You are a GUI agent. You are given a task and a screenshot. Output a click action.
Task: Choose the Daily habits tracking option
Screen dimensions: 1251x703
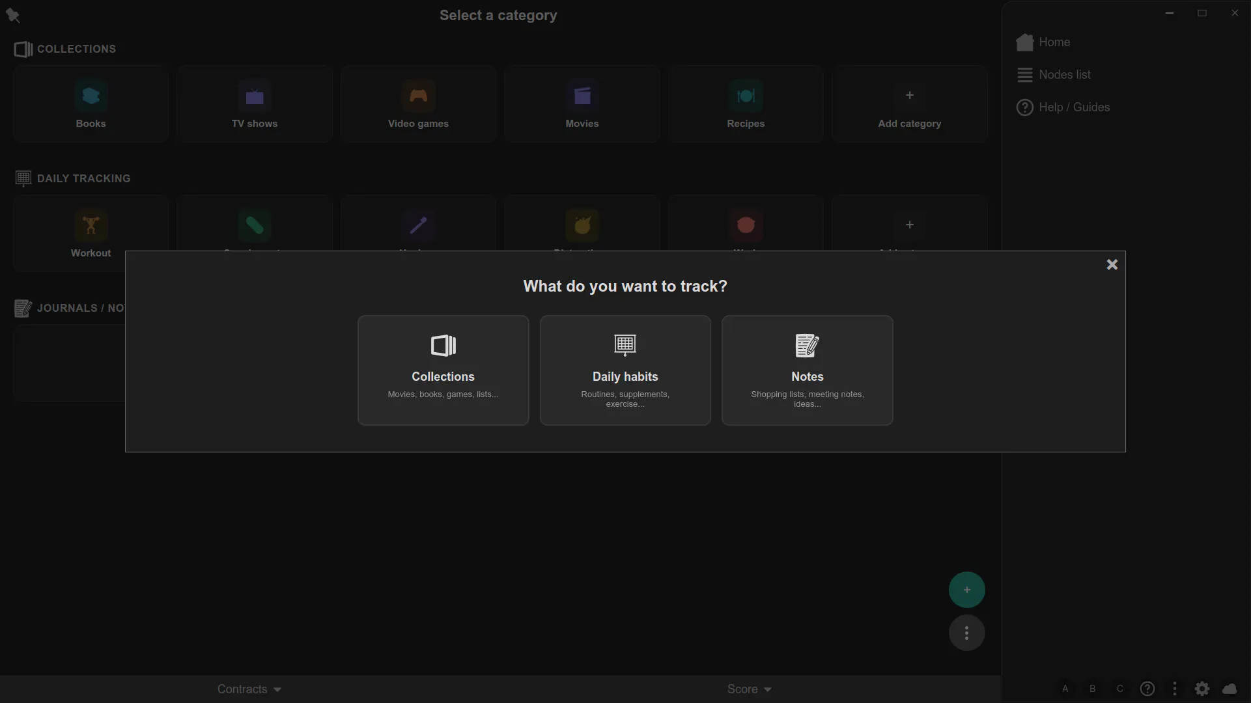coord(625,370)
